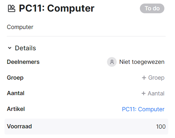
Task: Add a group via + Groep
Action: [153, 78]
